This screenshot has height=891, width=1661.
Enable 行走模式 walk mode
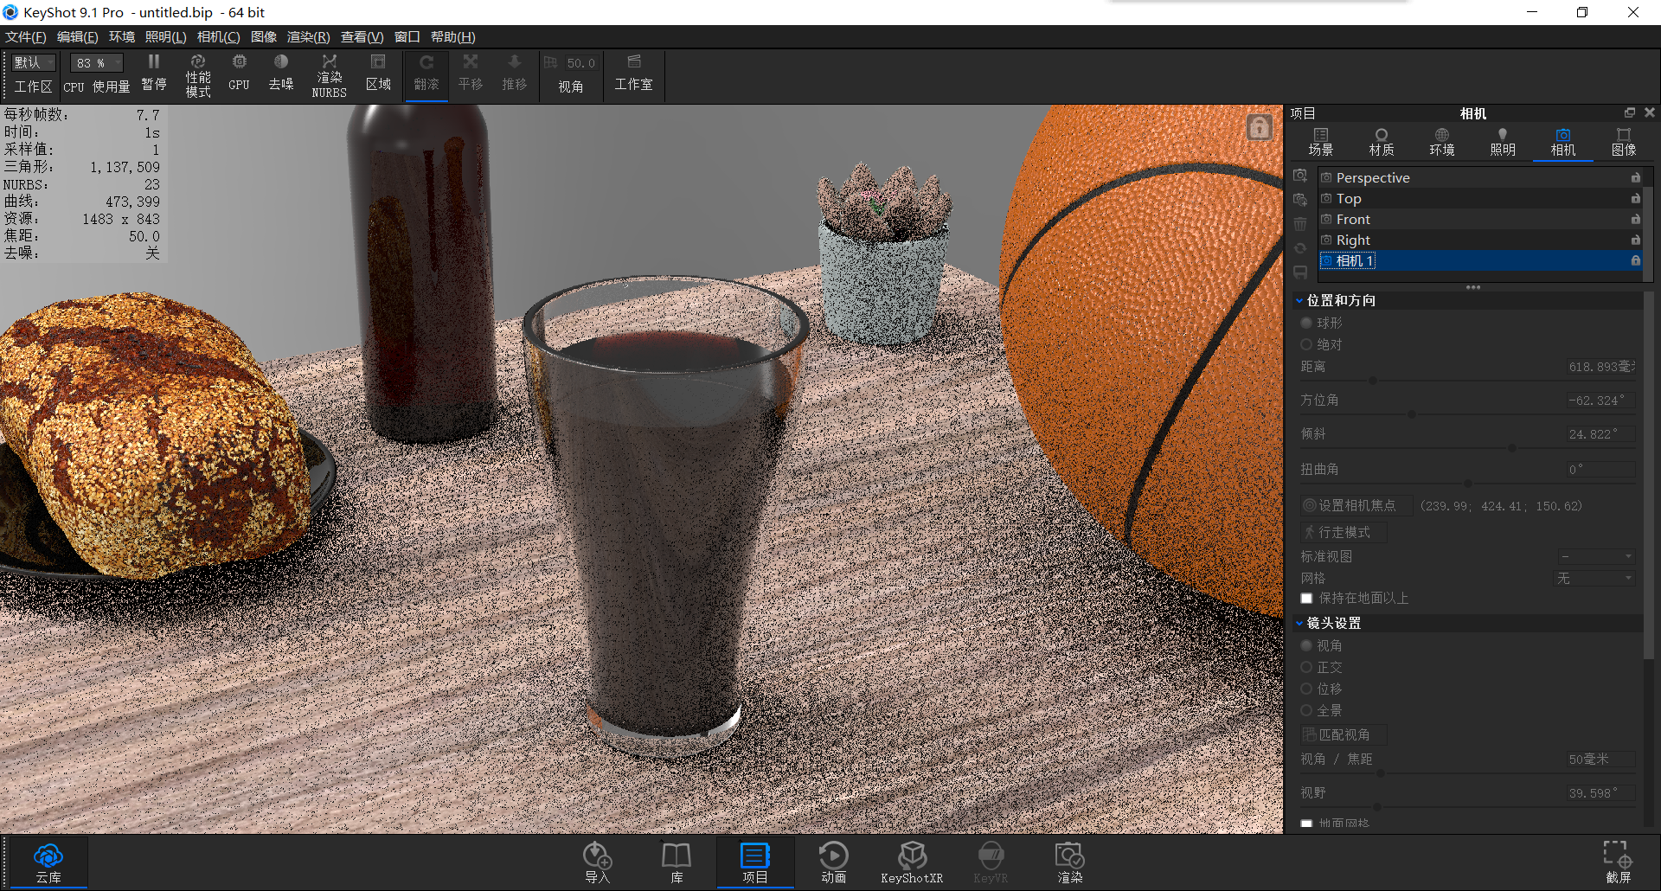click(x=1342, y=531)
